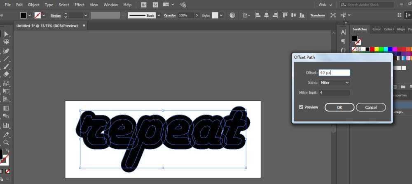Open Recolor Artwork wheel icon
The width and height of the screenshot is (412, 184).
(x=232, y=15)
